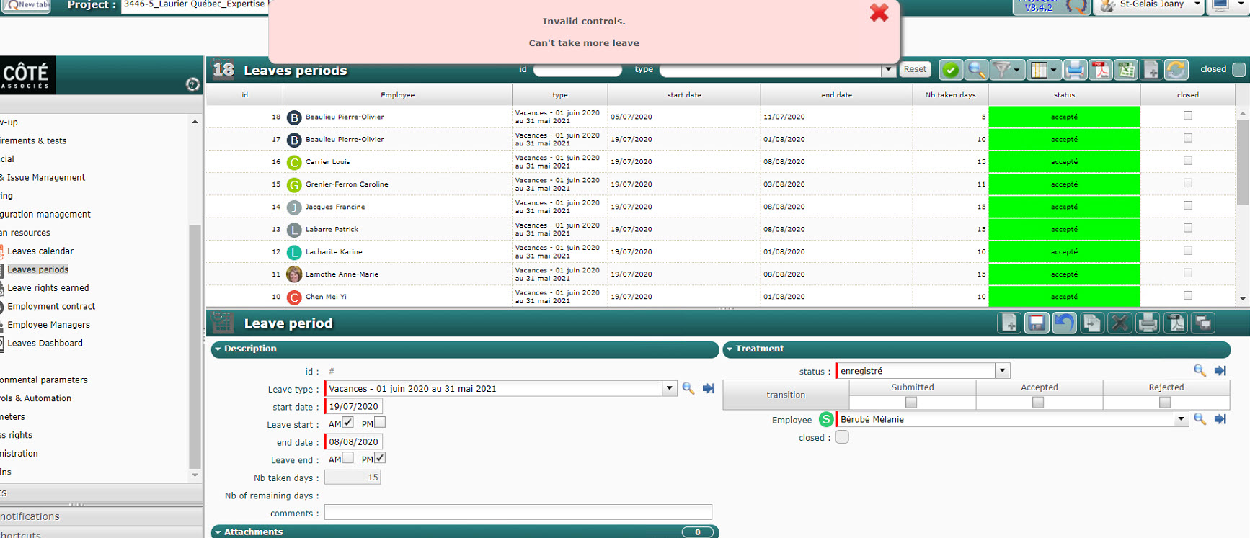Open the Leave type dropdown
Image resolution: width=1250 pixels, height=538 pixels.
pyautogui.click(x=669, y=388)
